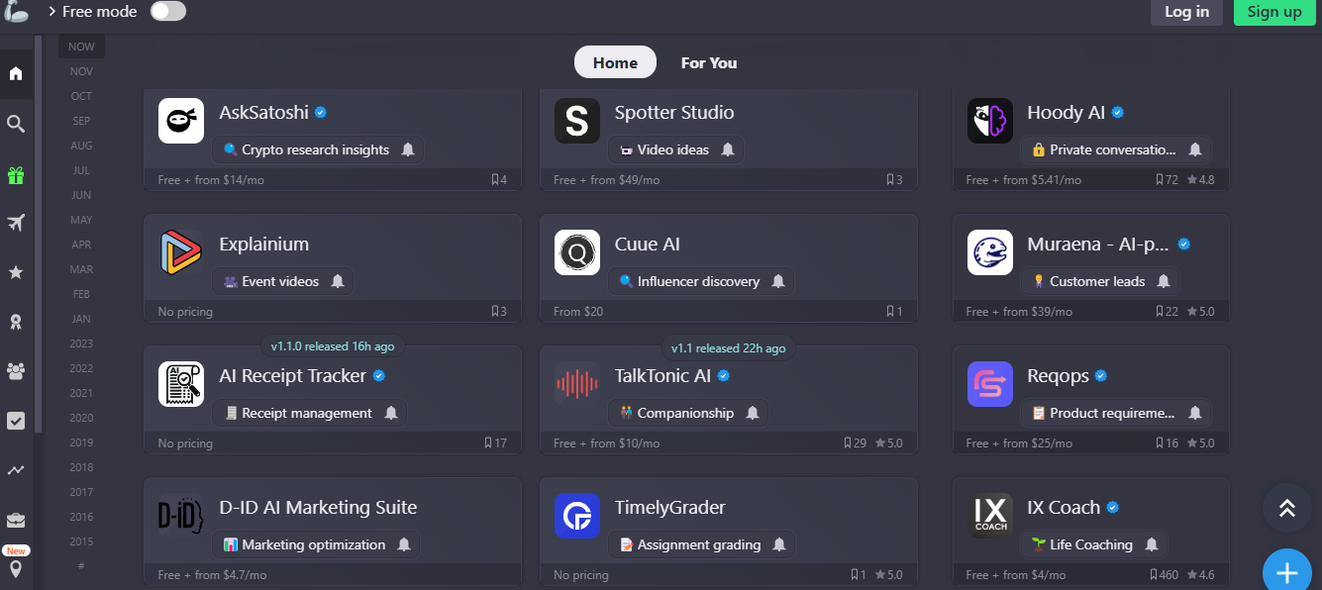Open the AskSatoshi ninja logo thumbnail

181,121
